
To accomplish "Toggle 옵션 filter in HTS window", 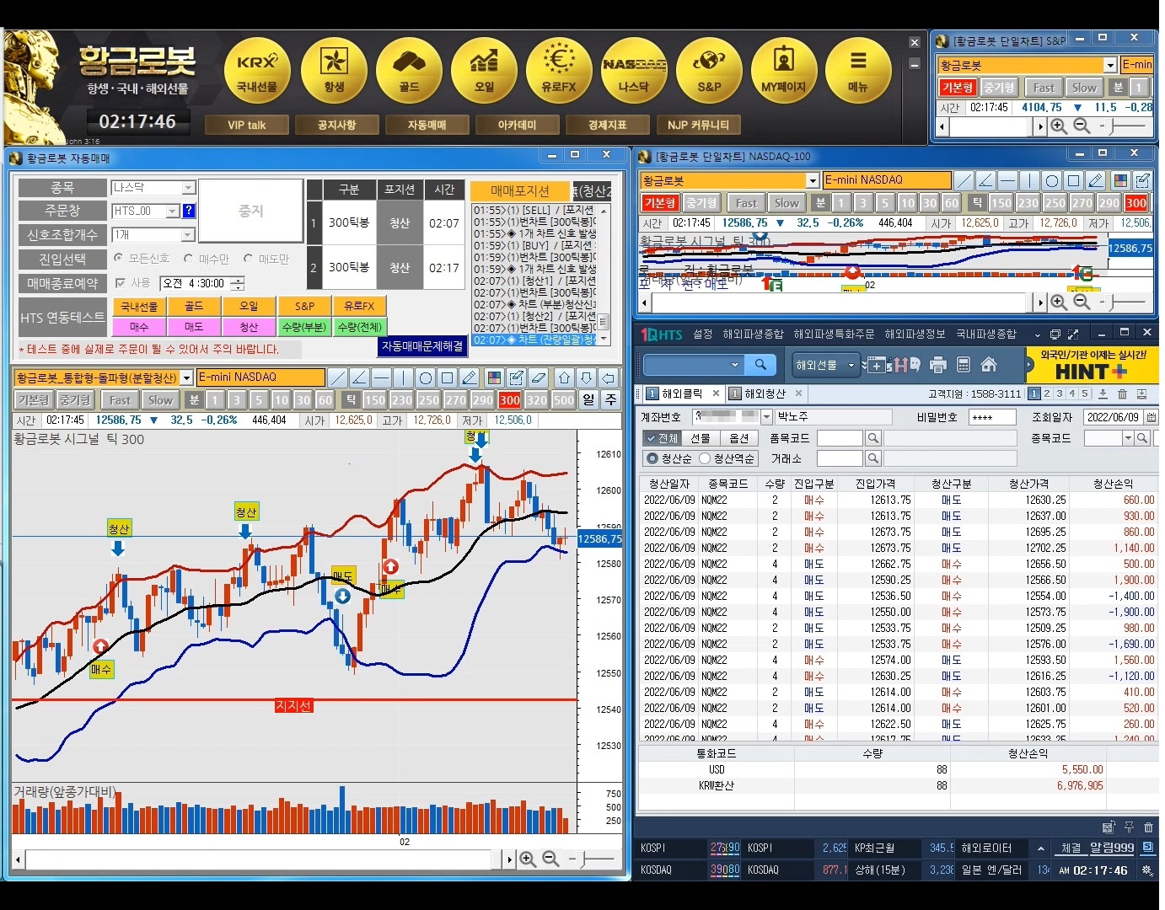I will click(738, 438).
